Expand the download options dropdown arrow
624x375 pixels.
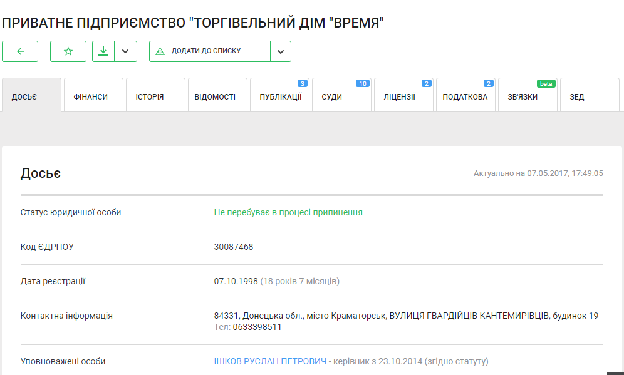coord(125,51)
